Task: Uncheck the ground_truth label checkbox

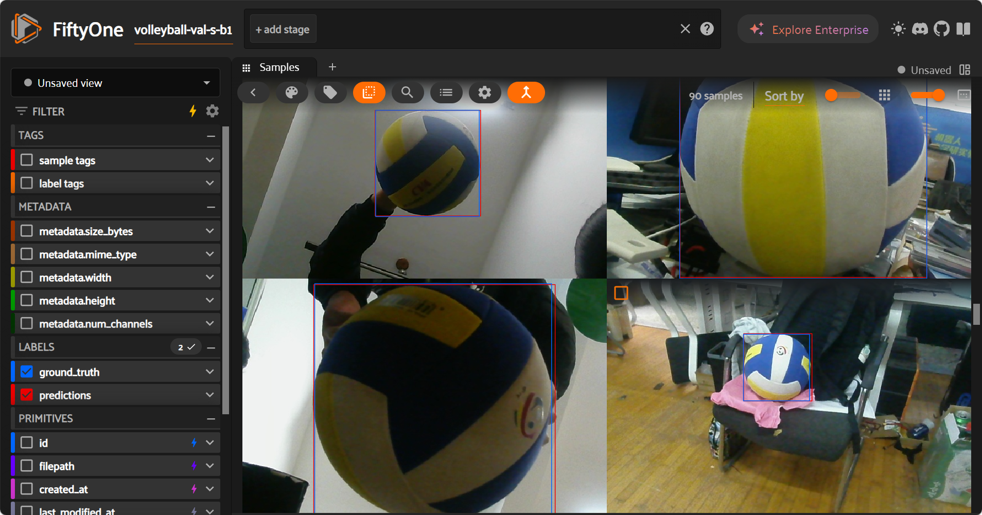Action: click(27, 372)
